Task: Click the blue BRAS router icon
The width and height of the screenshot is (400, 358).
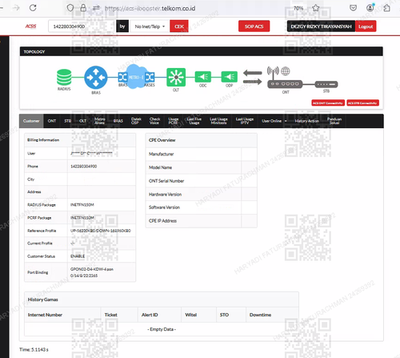Action: point(96,78)
